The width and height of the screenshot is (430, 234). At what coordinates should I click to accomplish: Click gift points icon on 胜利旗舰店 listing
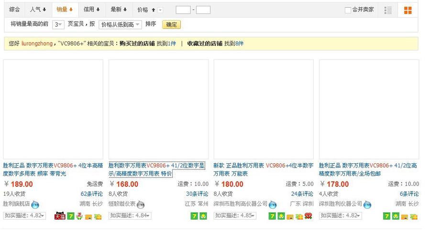coord(98,217)
